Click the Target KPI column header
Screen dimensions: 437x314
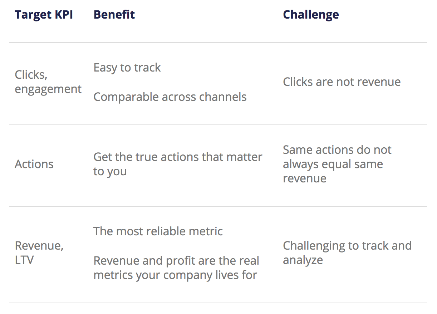pos(44,15)
